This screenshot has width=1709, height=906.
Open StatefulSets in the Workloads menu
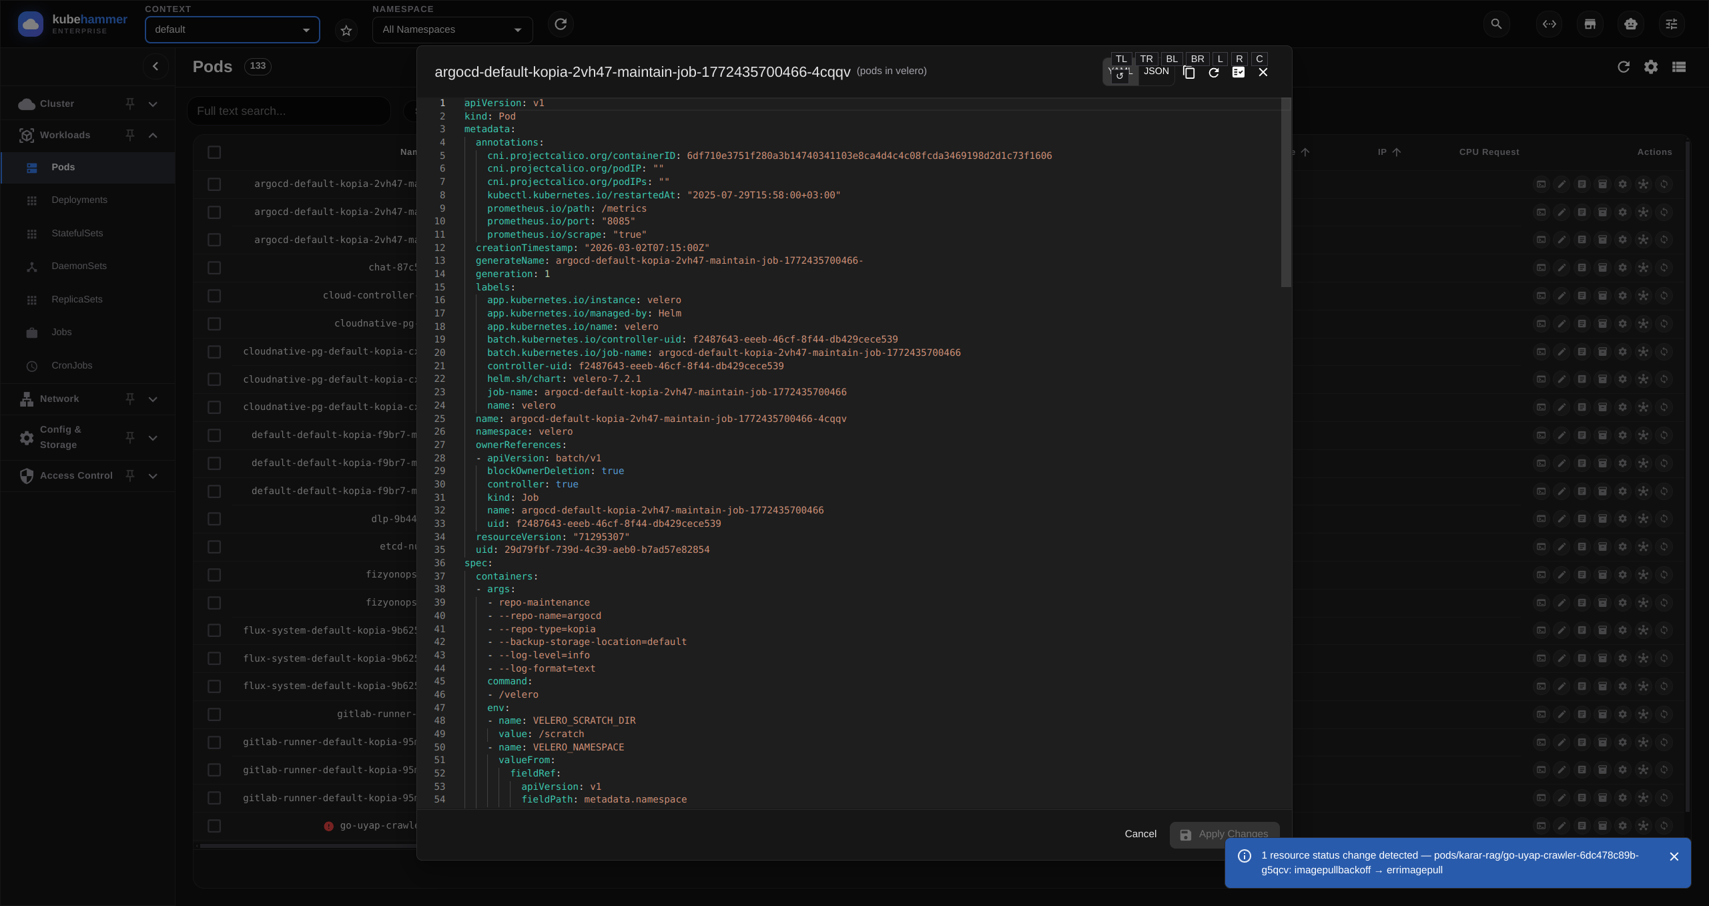click(x=88, y=234)
